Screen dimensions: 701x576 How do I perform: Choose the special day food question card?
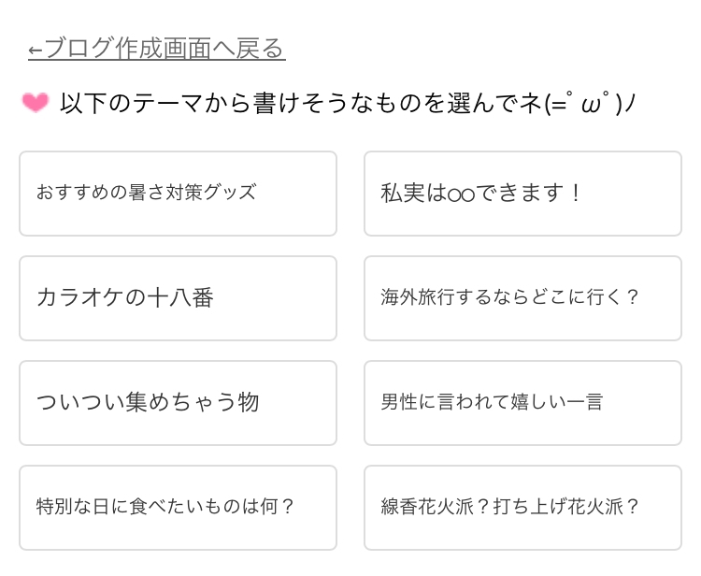point(178,508)
